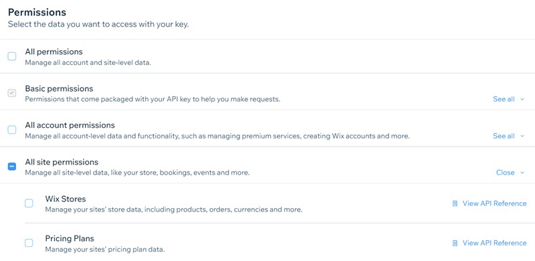Expand All account permissions chevron arrow

[x=522, y=137]
